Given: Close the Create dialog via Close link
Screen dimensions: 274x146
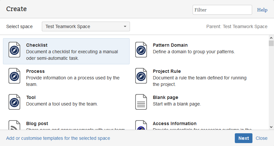Looking at the screenshot, I should click(261, 138).
